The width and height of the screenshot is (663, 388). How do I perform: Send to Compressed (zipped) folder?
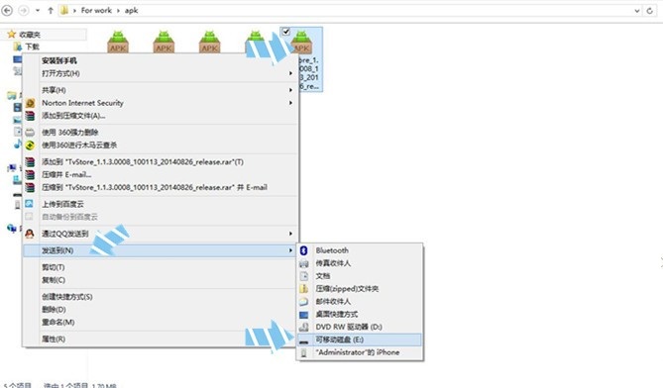[x=360, y=289]
